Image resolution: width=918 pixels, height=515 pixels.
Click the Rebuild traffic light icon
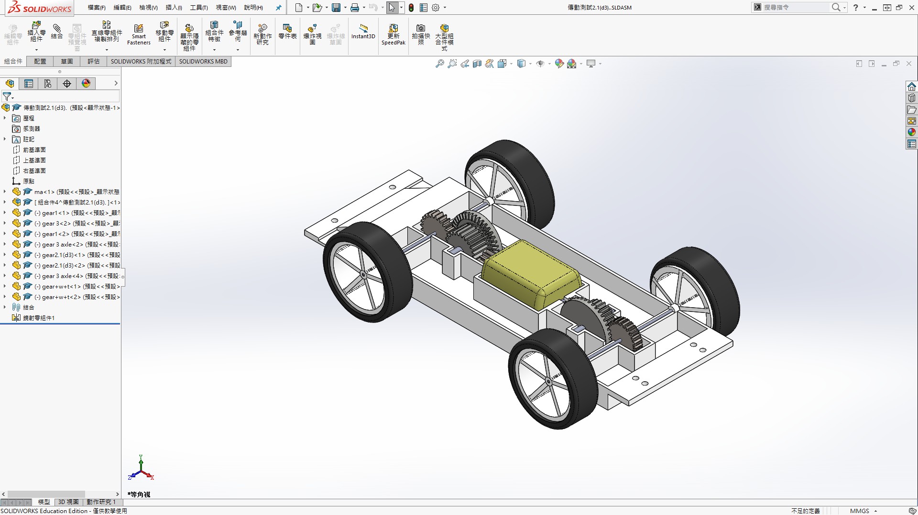[x=411, y=8]
